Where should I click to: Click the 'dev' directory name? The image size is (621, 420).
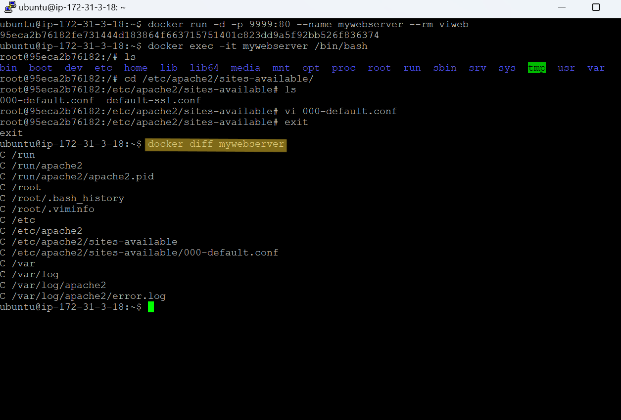[74, 68]
